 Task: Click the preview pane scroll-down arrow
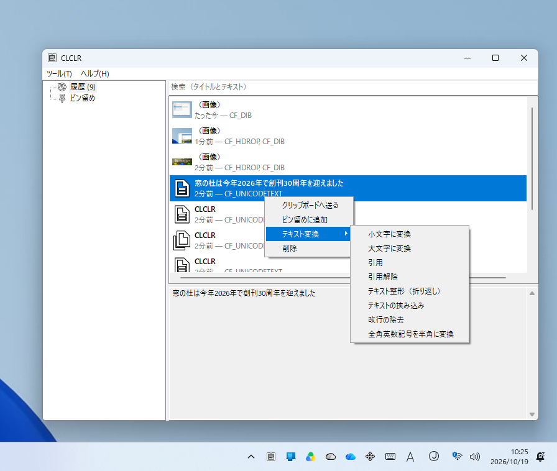[x=532, y=414]
